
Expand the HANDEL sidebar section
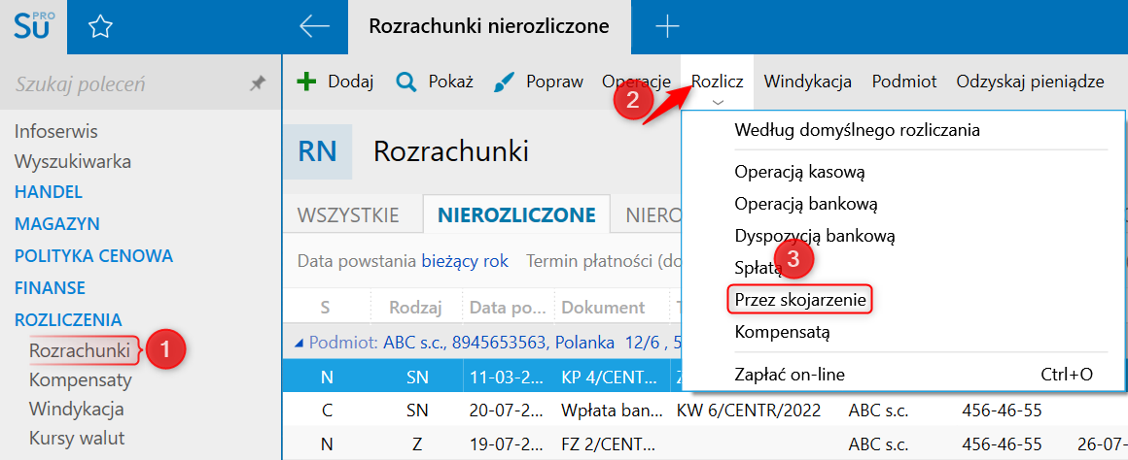click(49, 192)
